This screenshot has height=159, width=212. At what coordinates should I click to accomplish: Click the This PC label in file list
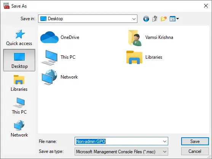pos(68,57)
